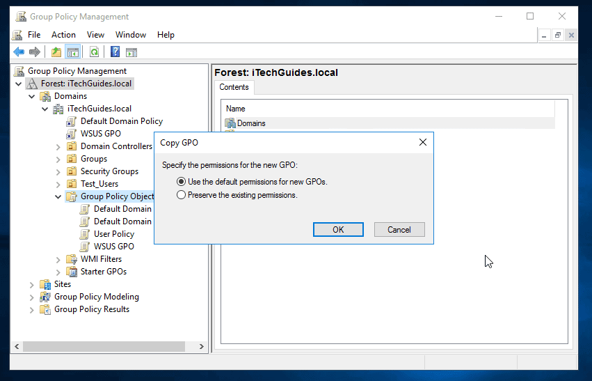Click the Group Policy Management title bar icon
592x381 pixels.
(21, 16)
